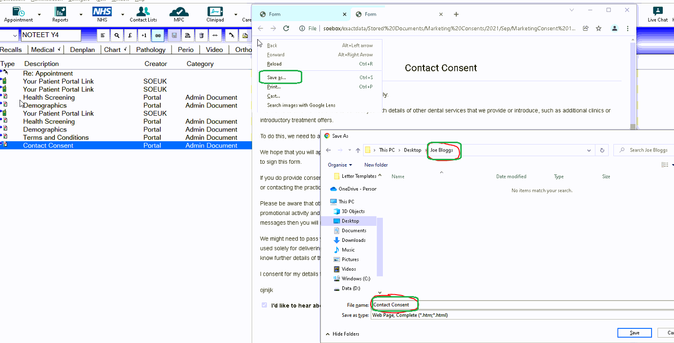Switch to the Pathology tab

(x=151, y=49)
